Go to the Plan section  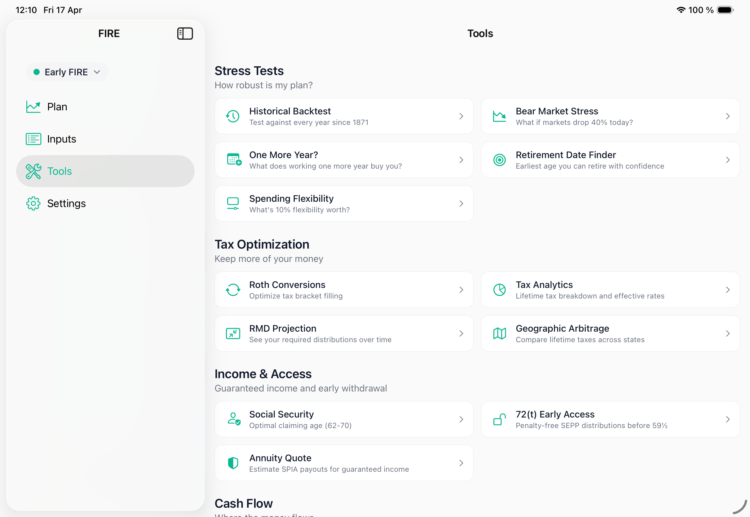click(105, 107)
